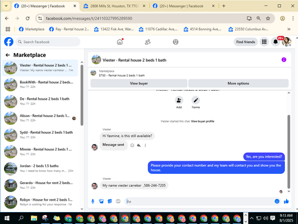298x224 pixels.
Task: Open more actions for Message sent
Action: (145, 145)
